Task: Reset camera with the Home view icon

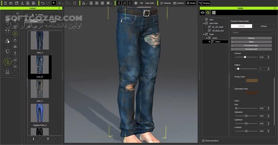Action: click(x=83, y=3)
